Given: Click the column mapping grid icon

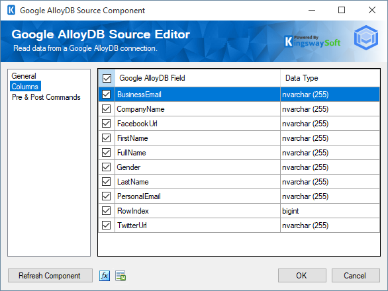Looking at the screenshot, I should [121, 275].
